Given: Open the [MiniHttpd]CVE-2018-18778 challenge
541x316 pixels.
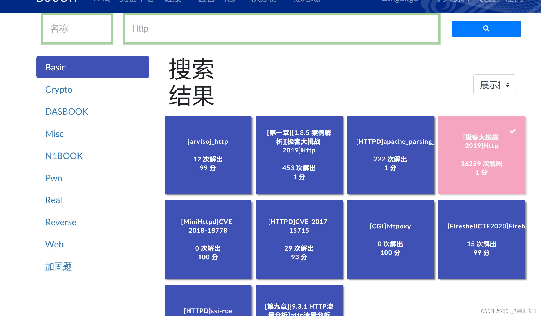Looking at the screenshot, I should 208,239.
